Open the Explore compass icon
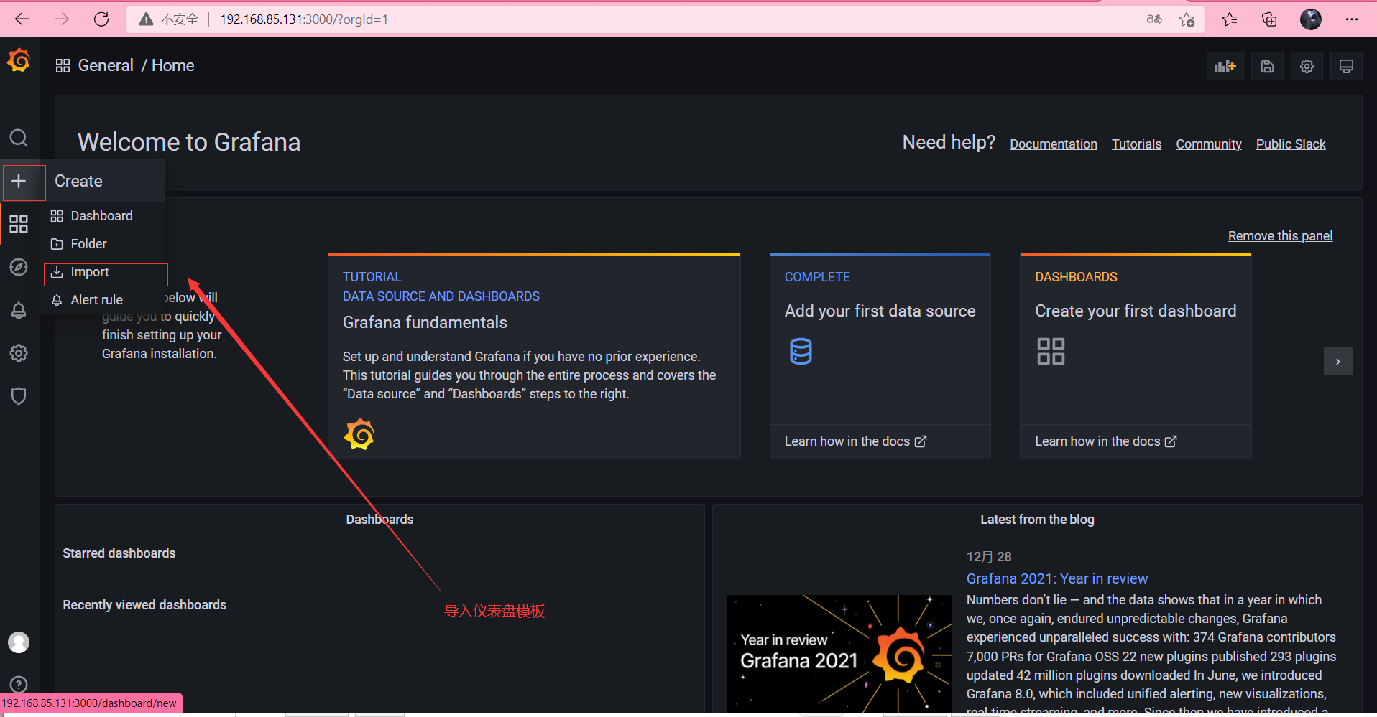This screenshot has height=717, width=1377. 19,267
